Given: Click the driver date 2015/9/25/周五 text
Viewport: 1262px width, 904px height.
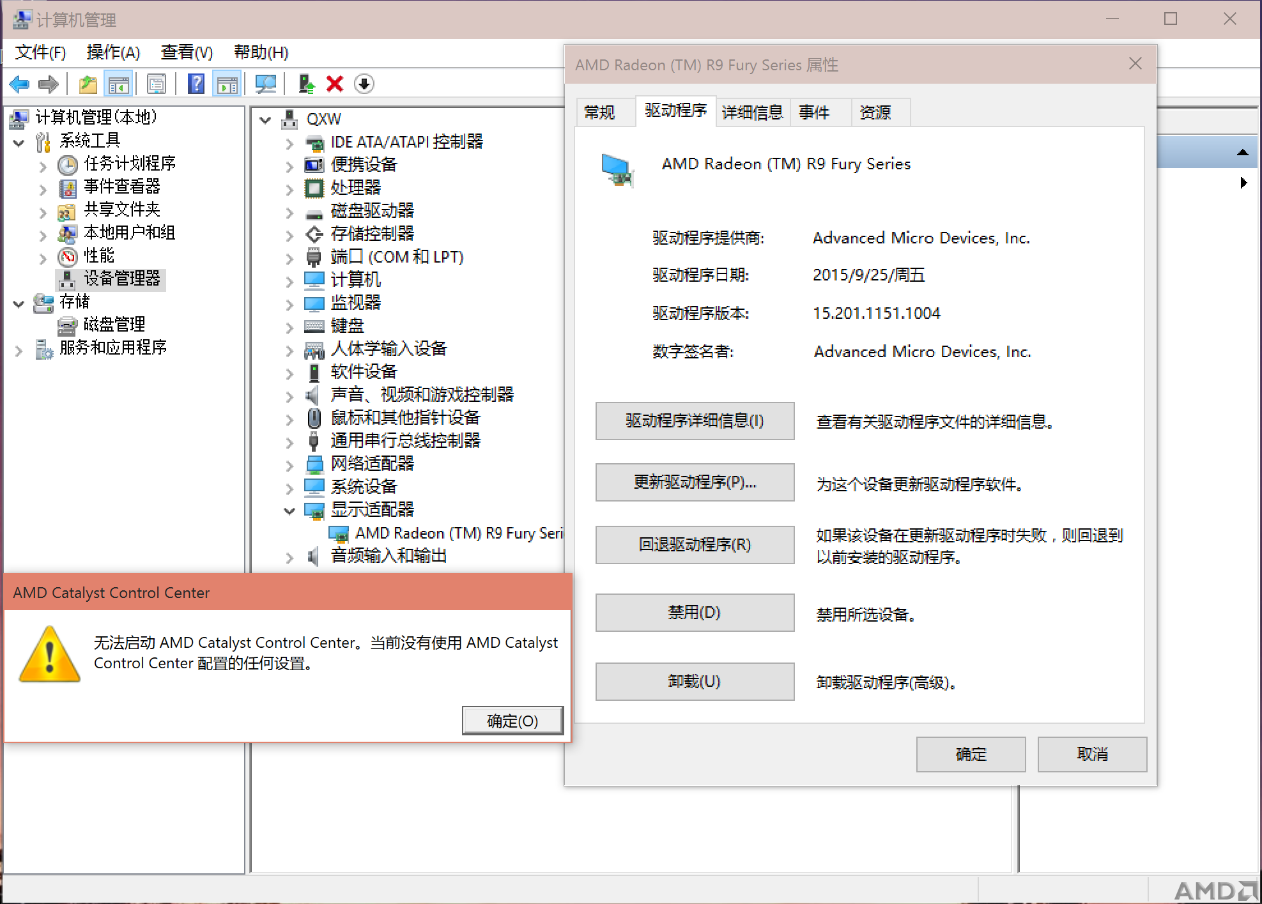Looking at the screenshot, I should click(x=869, y=275).
